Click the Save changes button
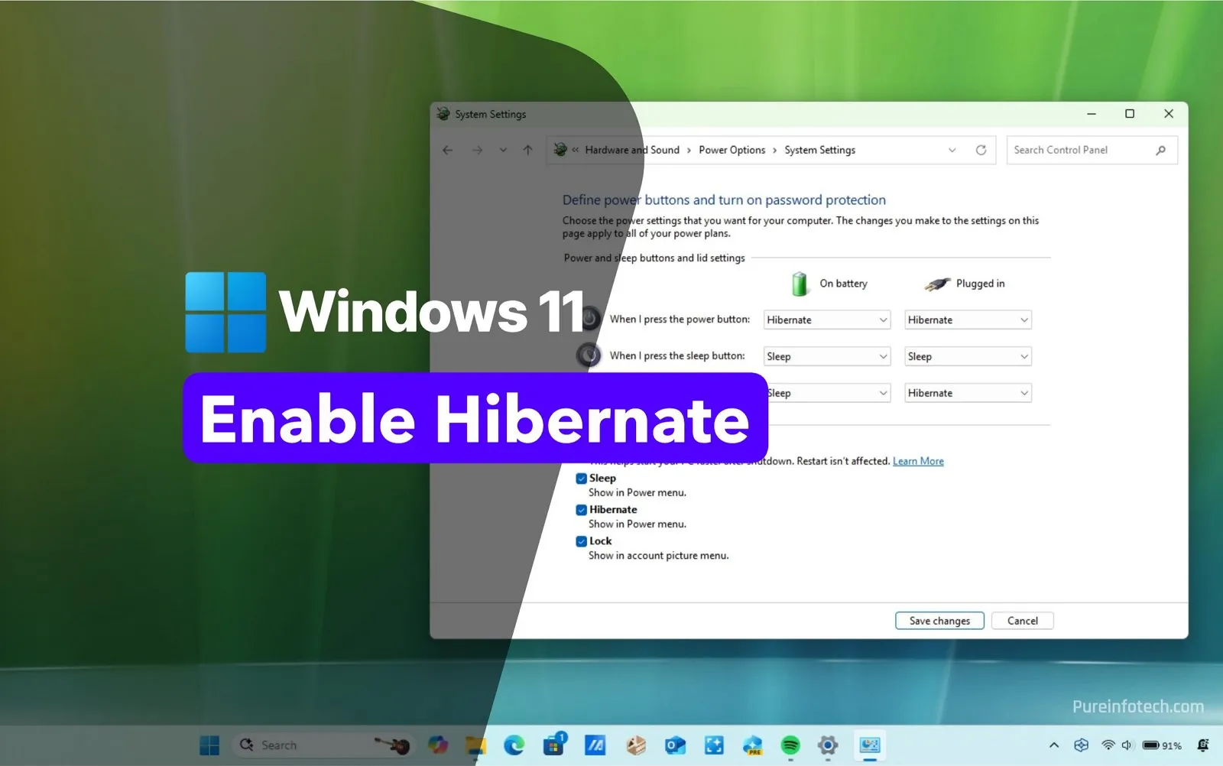This screenshot has width=1223, height=766. pyautogui.click(x=939, y=620)
